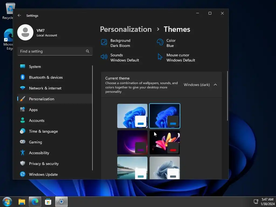Viewport: 276px width, 207px height.
Task: Open Background Dark Bloom setting
Action: [116, 43]
